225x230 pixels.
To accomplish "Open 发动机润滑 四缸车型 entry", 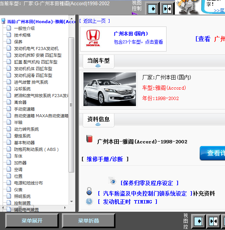I will click(33, 75).
